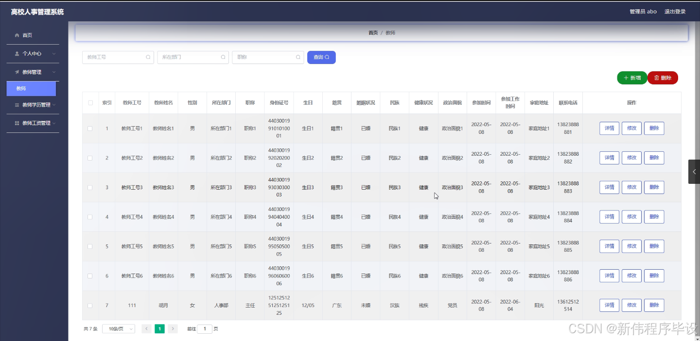Click search icon in 职称 field
700x341 pixels.
point(298,57)
